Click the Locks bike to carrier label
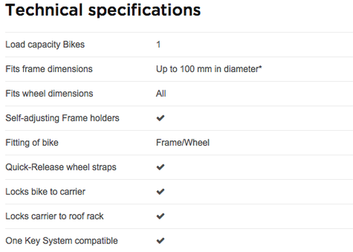Viewport: 353px width, 252px height. [x=45, y=192]
